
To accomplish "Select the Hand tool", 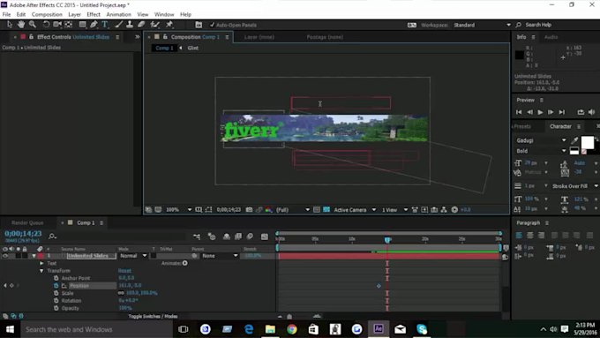I will click(21, 25).
